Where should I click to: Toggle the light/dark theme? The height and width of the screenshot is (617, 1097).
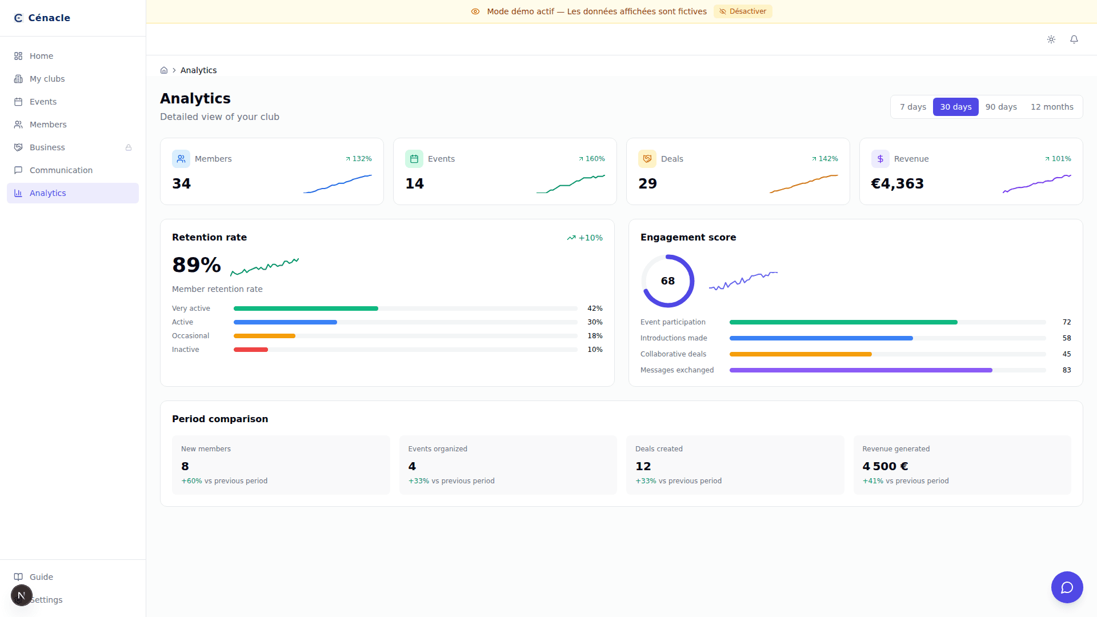click(x=1051, y=39)
